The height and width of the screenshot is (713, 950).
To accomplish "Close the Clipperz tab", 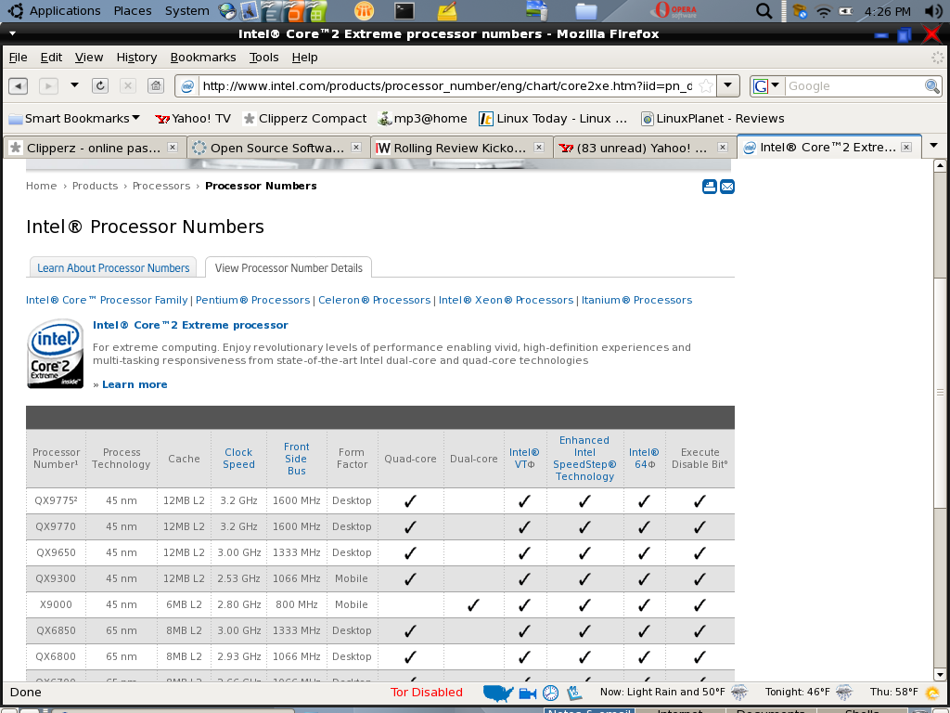I will [173, 148].
